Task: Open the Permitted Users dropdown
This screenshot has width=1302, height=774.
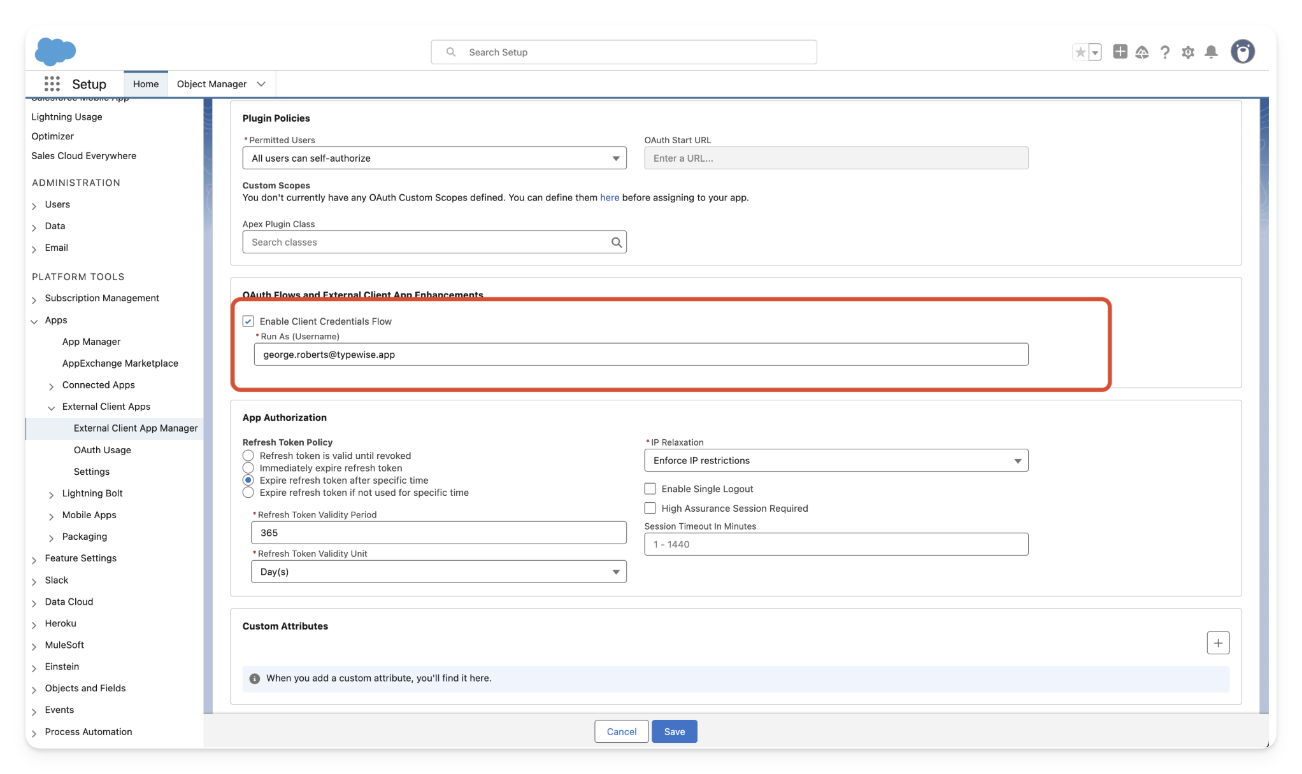Action: tap(434, 158)
